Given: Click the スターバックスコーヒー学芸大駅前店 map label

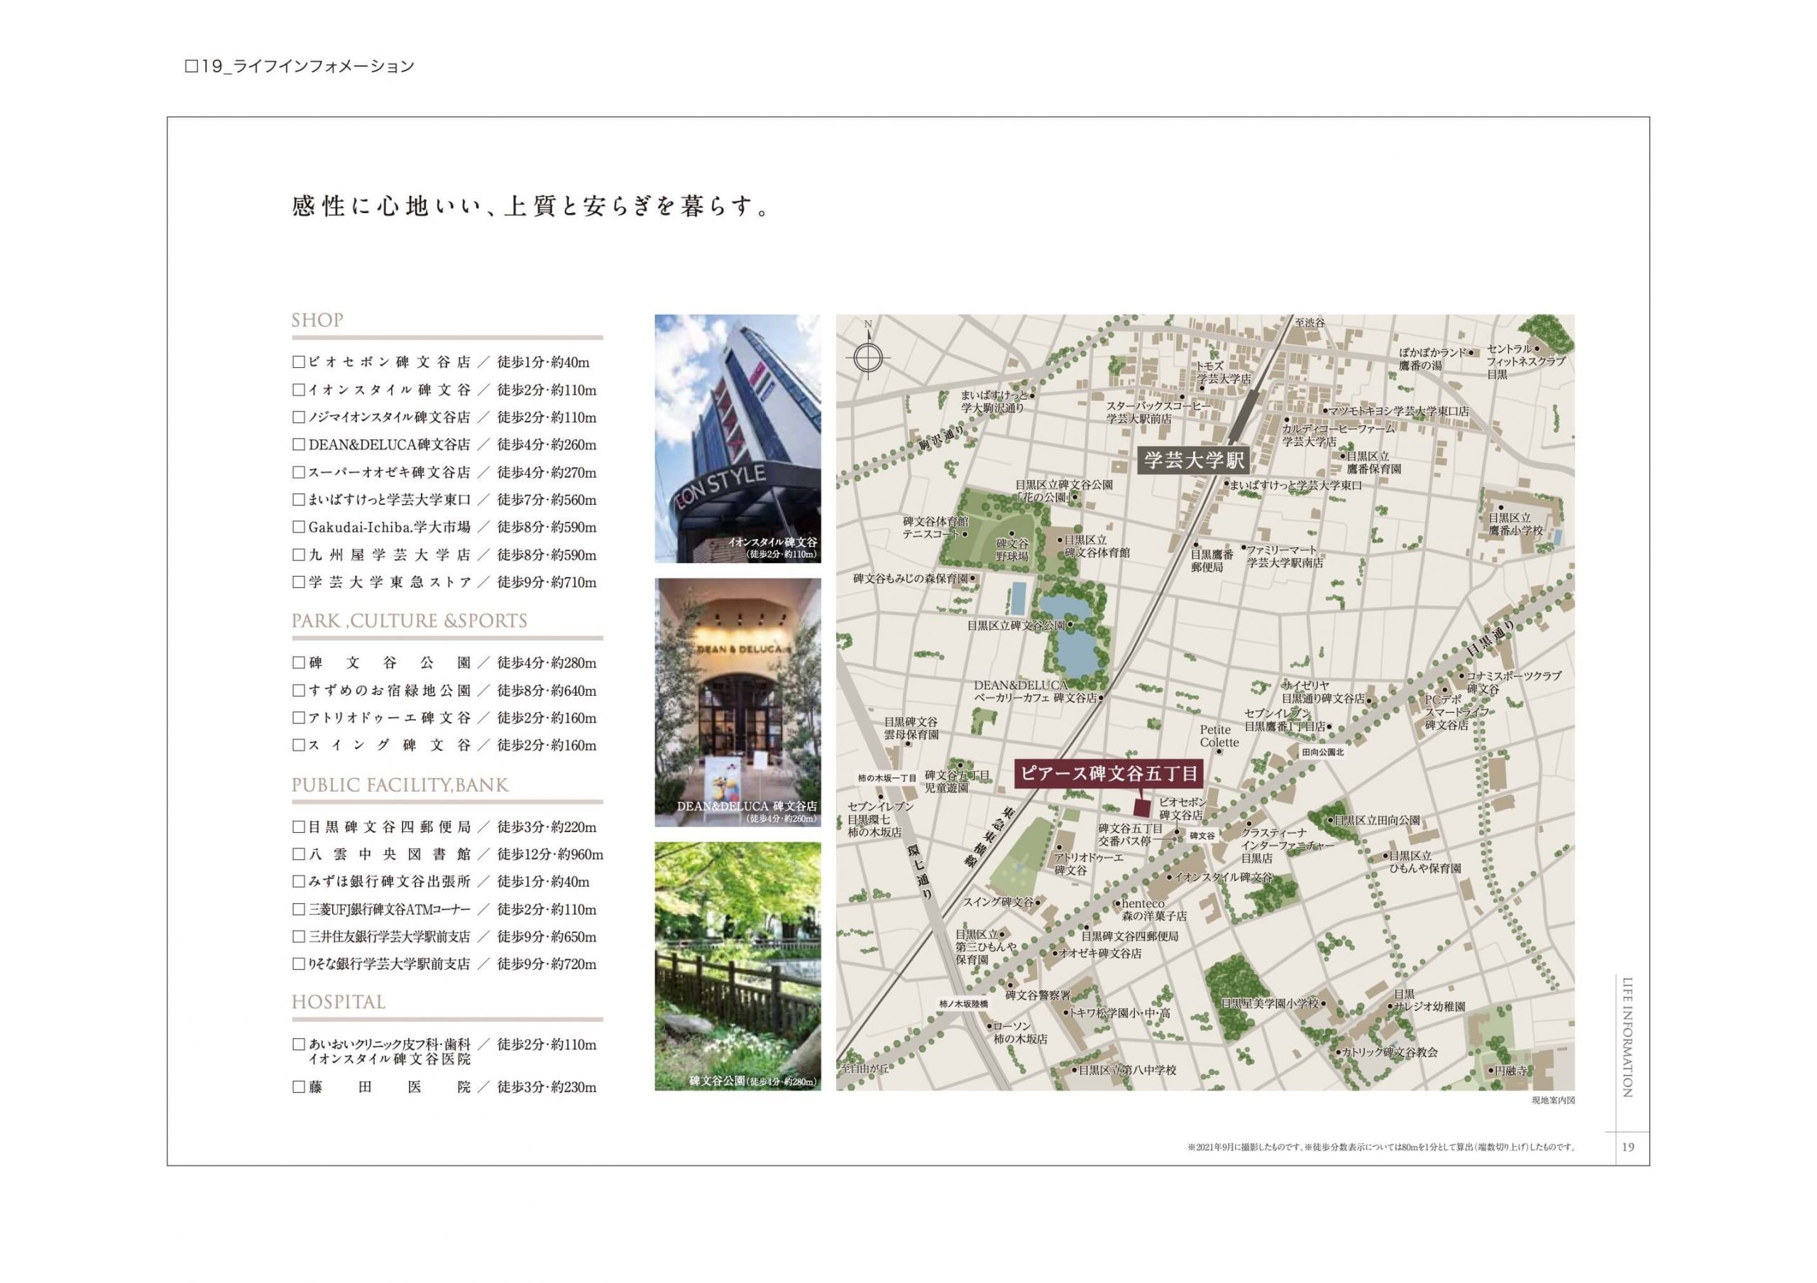Looking at the screenshot, I should (1158, 412).
